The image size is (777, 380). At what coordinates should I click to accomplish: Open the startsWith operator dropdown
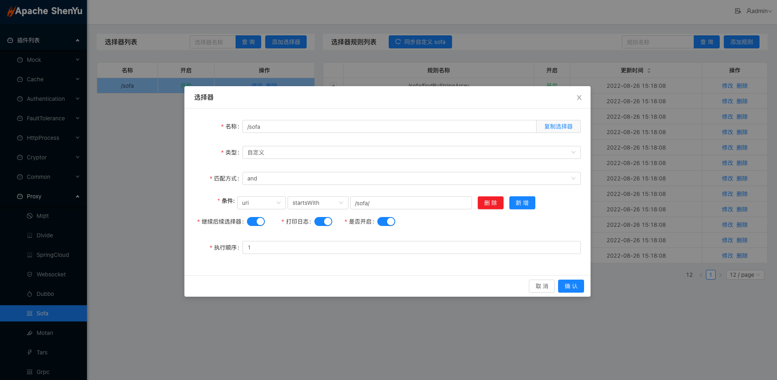click(318, 203)
